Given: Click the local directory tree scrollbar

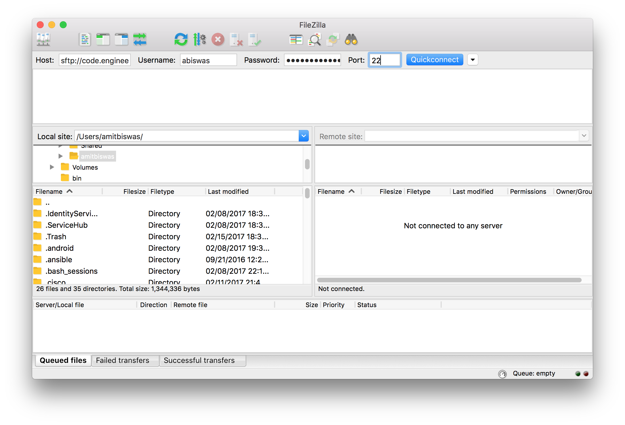Looking at the screenshot, I should click(307, 164).
